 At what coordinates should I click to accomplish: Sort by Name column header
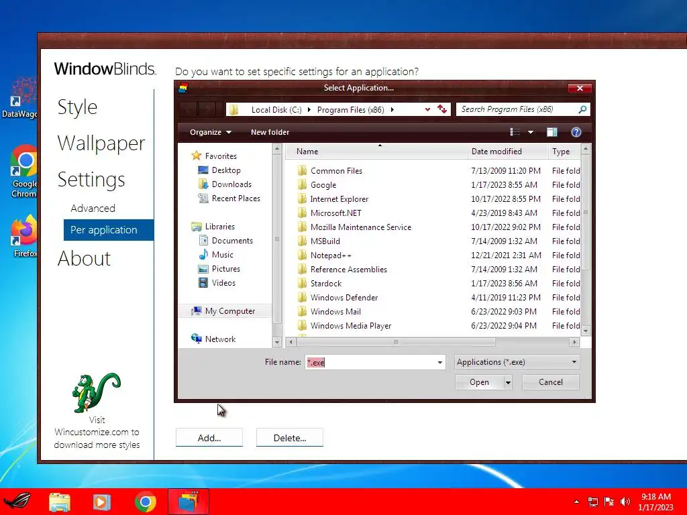pos(376,152)
